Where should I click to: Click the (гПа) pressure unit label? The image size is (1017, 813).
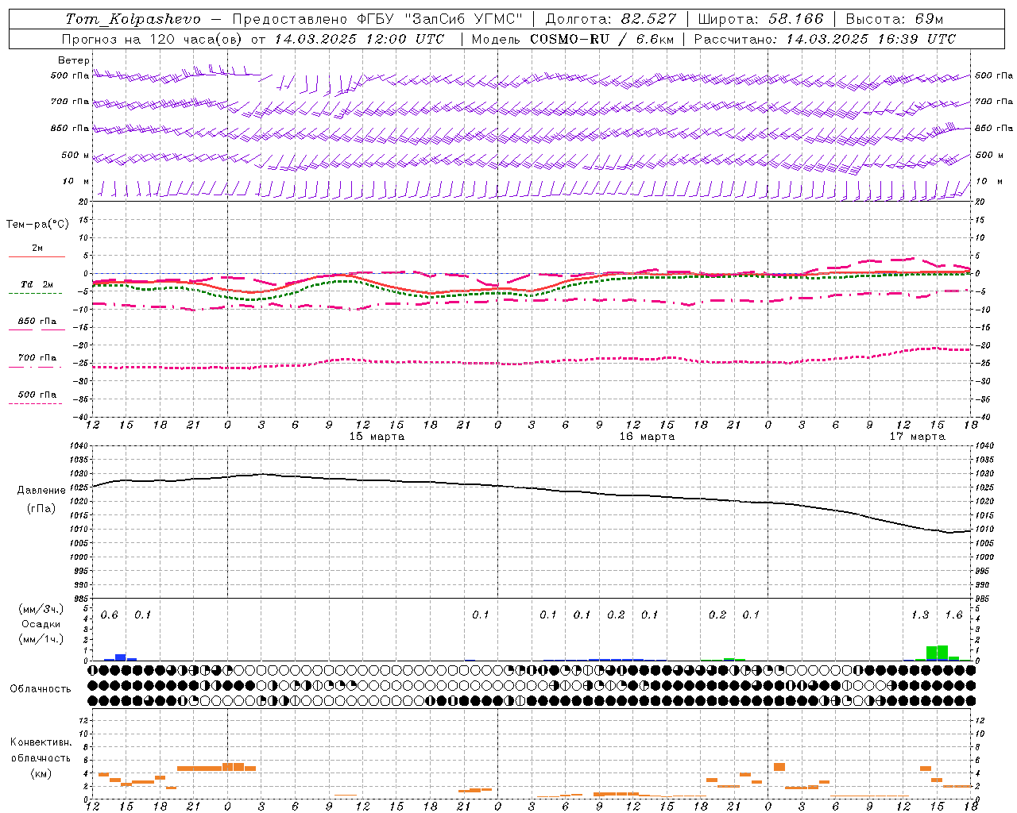click(41, 509)
